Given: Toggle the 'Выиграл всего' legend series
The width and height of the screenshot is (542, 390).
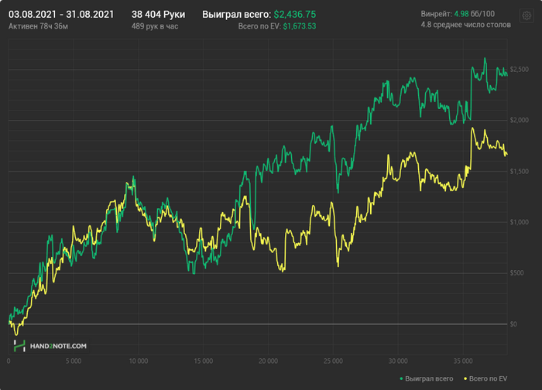Looking at the screenshot, I should coord(426,378).
